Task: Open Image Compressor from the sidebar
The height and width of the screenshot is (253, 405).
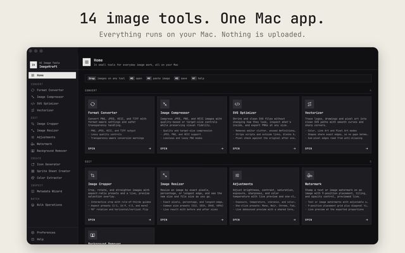Action: pos(52,97)
